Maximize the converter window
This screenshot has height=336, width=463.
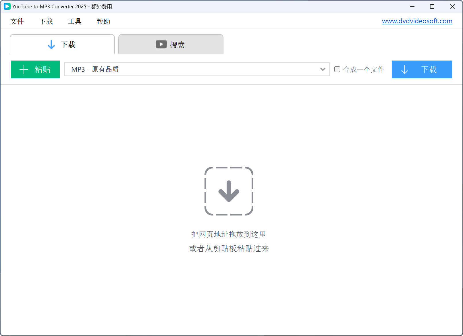pos(432,6)
